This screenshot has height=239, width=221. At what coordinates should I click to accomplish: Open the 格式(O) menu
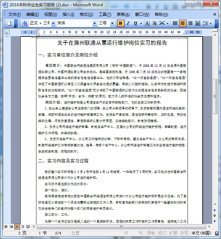click(86, 14)
